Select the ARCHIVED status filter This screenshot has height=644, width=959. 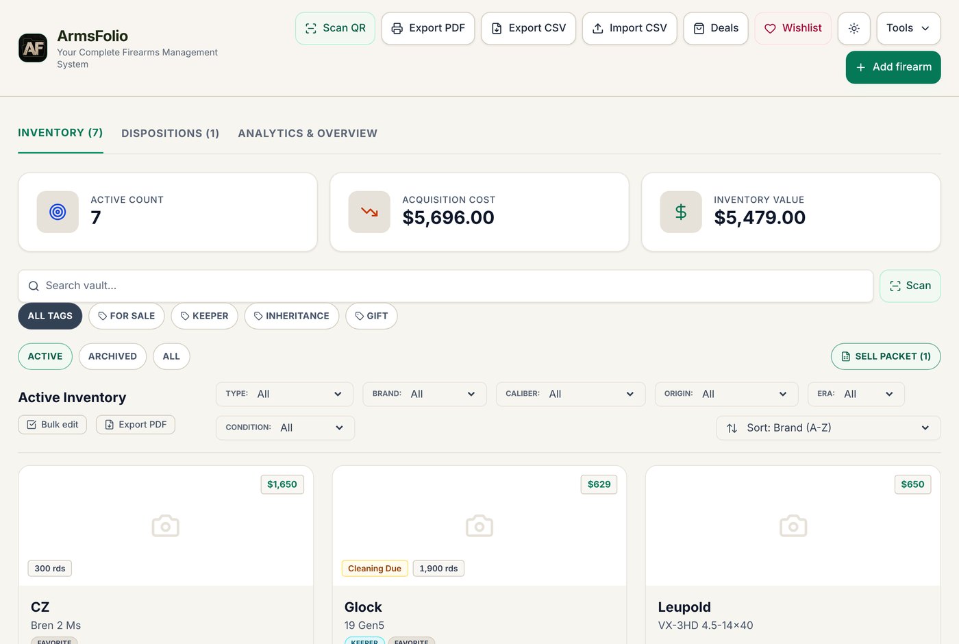click(112, 356)
